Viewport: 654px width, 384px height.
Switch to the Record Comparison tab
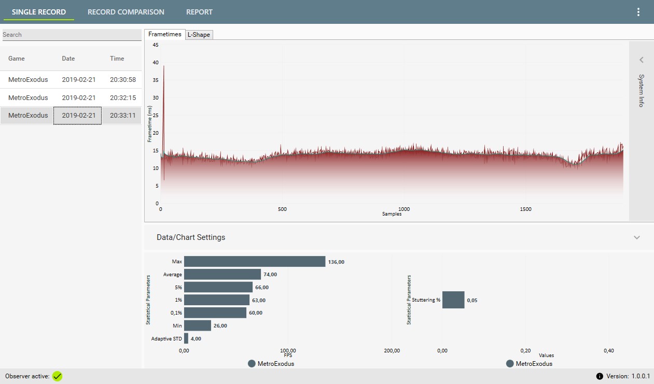[x=126, y=12]
